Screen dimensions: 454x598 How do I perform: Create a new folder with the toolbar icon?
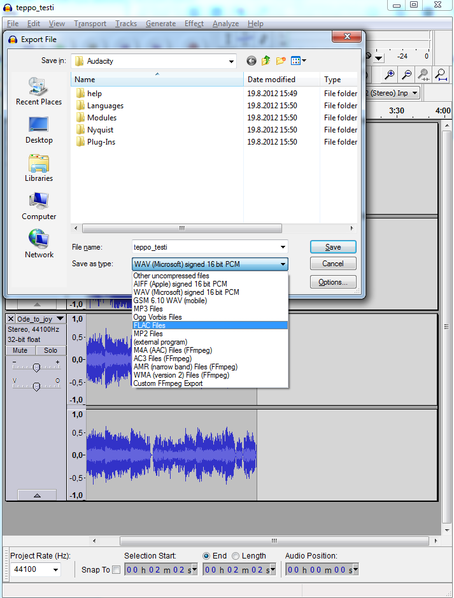[x=281, y=61]
